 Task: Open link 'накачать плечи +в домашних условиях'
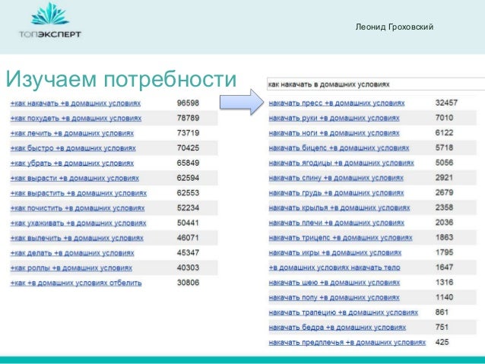pos(337,223)
